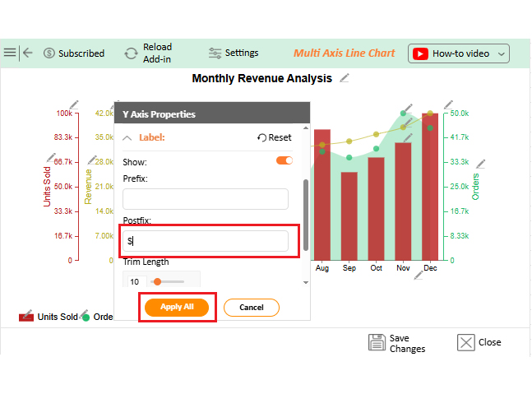
Task: Click pencil icon above Units Sold axis
Action: click(x=75, y=104)
